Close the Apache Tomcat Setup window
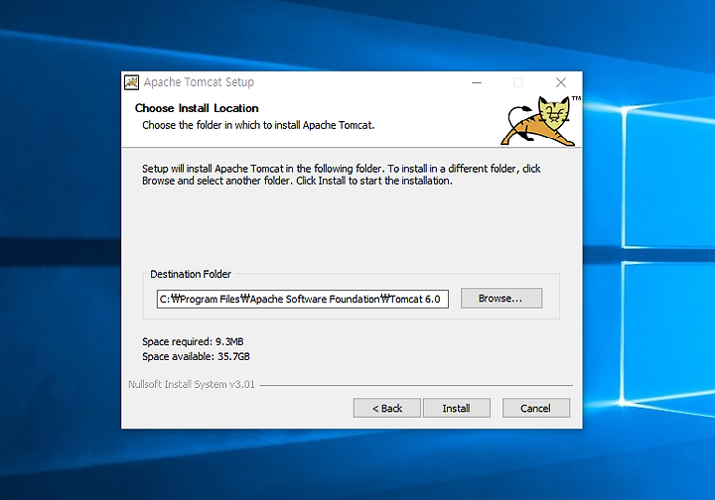This screenshot has width=715, height=500. click(x=561, y=82)
